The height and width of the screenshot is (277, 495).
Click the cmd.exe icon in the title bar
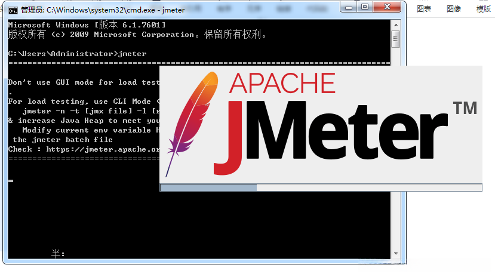tap(13, 11)
